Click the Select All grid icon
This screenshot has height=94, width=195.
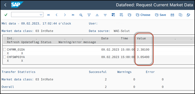pos(113,15)
